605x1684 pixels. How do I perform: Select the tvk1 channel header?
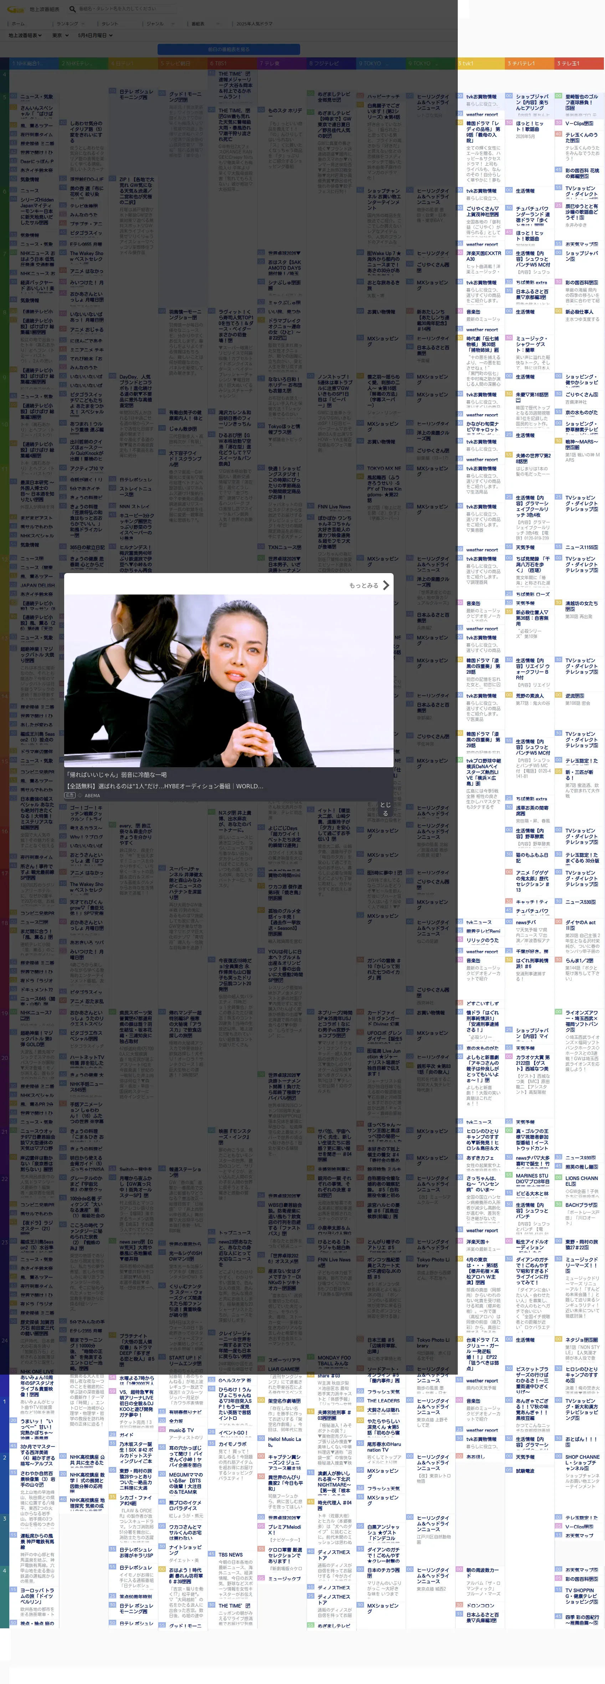click(x=482, y=64)
